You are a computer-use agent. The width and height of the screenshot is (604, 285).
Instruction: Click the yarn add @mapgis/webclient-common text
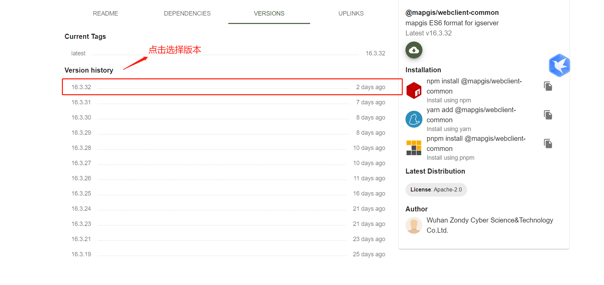(x=471, y=115)
